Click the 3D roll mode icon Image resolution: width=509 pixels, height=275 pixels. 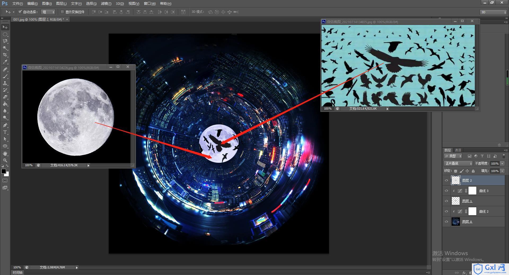click(x=217, y=12)
